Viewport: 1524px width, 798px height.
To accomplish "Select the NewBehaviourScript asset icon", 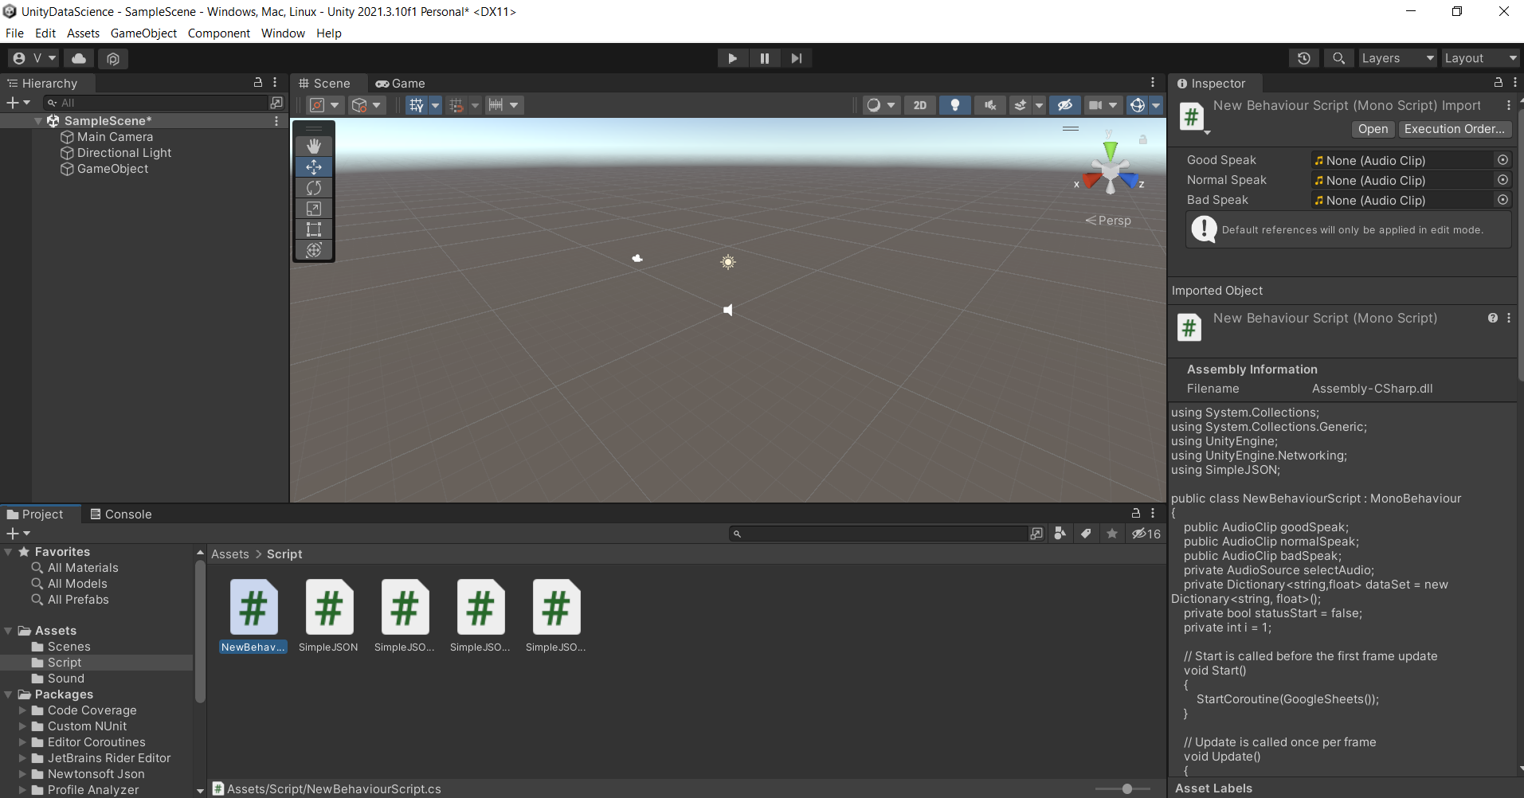I will tap(253, 607).
